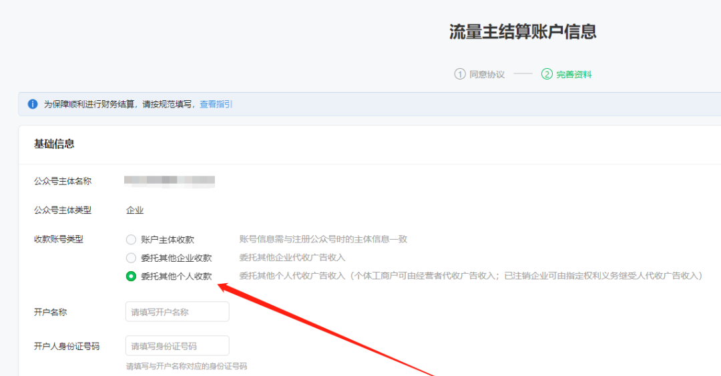Focus the 开户名称 input field
Viewport: 721px width, 376px height.
tap(177, 312)
